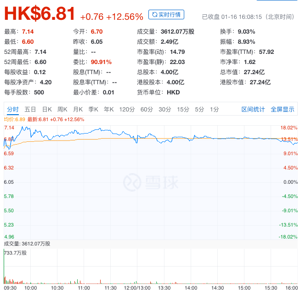Open the 1分 interval chart
Image resolution: width=306 pixels, height=297 pixels.
pyautogui.click(x=214, y=109)
